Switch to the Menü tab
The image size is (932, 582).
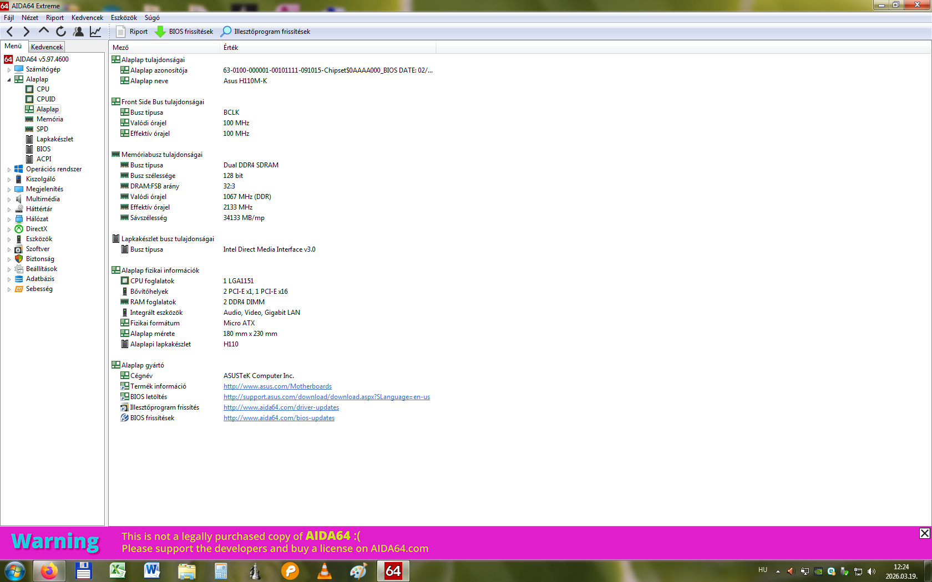(x=13, y=47)
